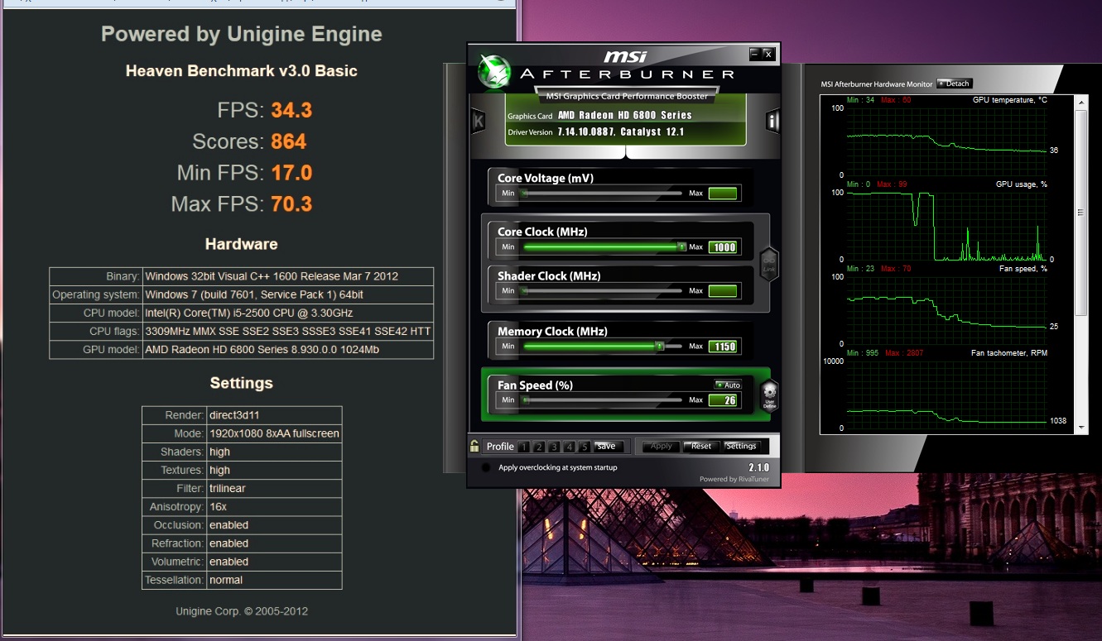The width and height of the screenshot is (1102, 641).
Task: Click the Tessellation 'normal' cell
Action: click(x=274, y=580)
